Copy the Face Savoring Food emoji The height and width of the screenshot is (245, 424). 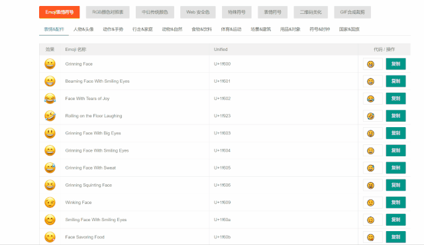point(396,237)
